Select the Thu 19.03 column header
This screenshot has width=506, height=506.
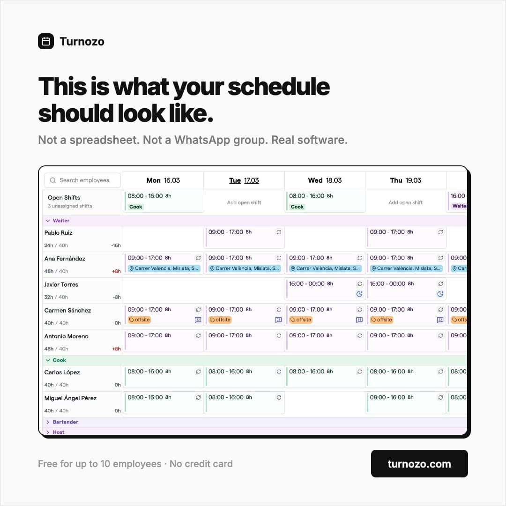[406, 180]
